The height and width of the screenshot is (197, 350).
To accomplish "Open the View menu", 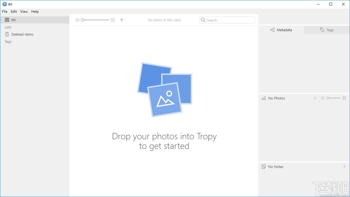I will click(24, 11).
